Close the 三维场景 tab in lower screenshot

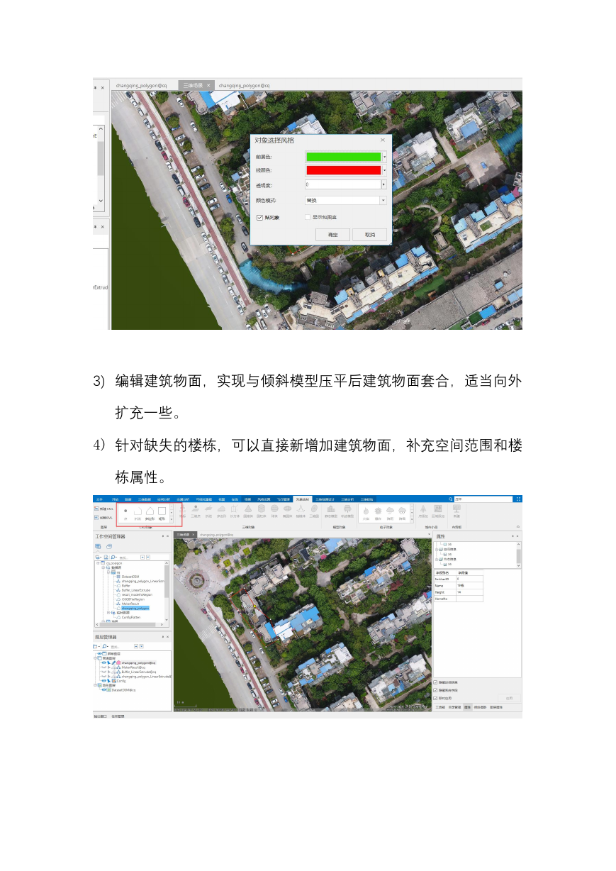point(194,535)
